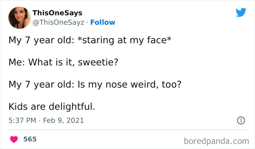Viewport: 255px width, 149px height.
Task: Open the tweet info circle icon
Action: click(241, 120)
